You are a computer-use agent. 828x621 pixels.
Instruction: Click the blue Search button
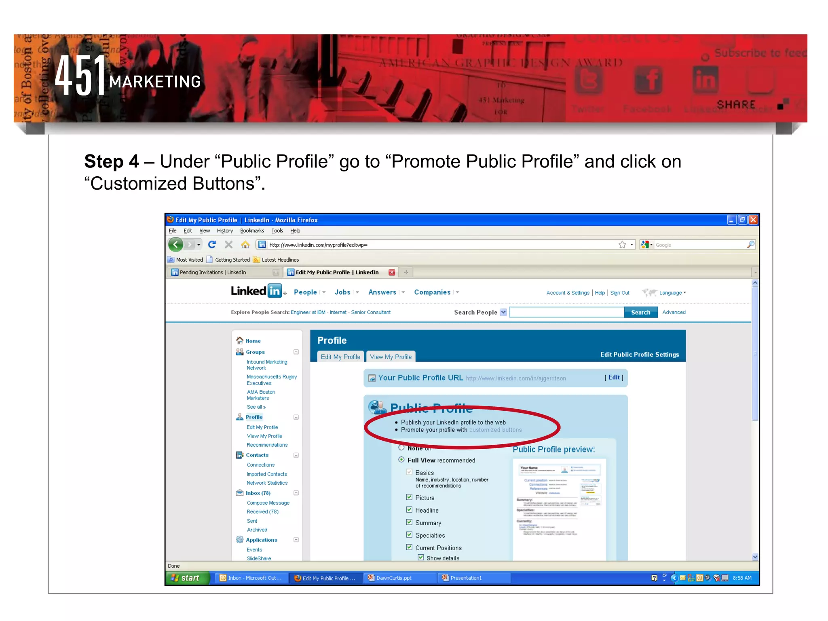tap(641, 312)
